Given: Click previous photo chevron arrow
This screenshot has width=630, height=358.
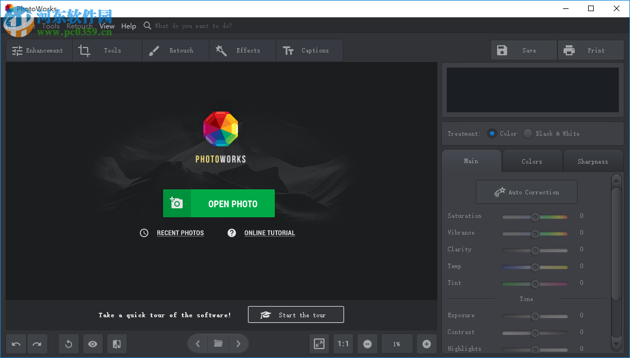Looking at the screenshot, I should coord(197,343).
